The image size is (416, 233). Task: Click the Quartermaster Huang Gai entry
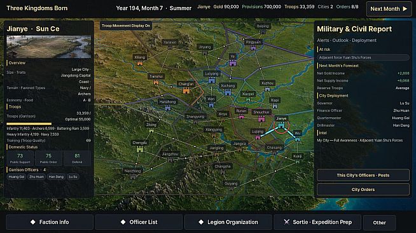[363, 118]
